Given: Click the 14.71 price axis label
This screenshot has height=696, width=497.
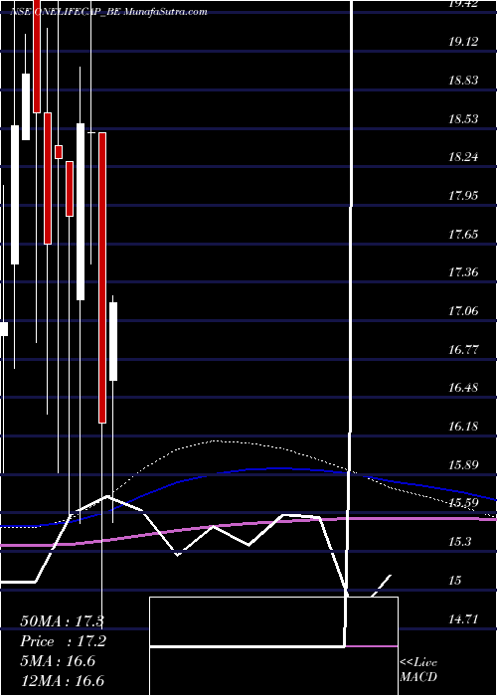Looking at the screenshot, I should pyautogui.click(x=463, y=618).
